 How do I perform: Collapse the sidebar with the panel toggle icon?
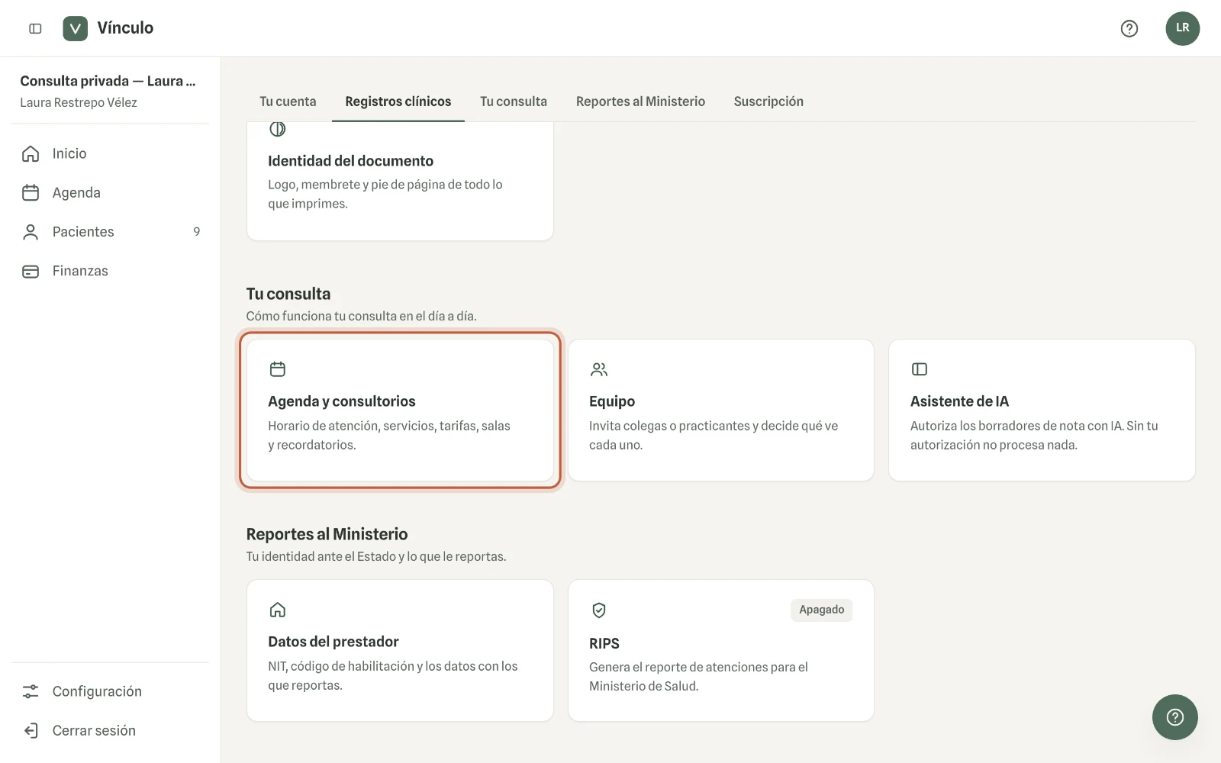pyautogui.click(x=35, y=28)
